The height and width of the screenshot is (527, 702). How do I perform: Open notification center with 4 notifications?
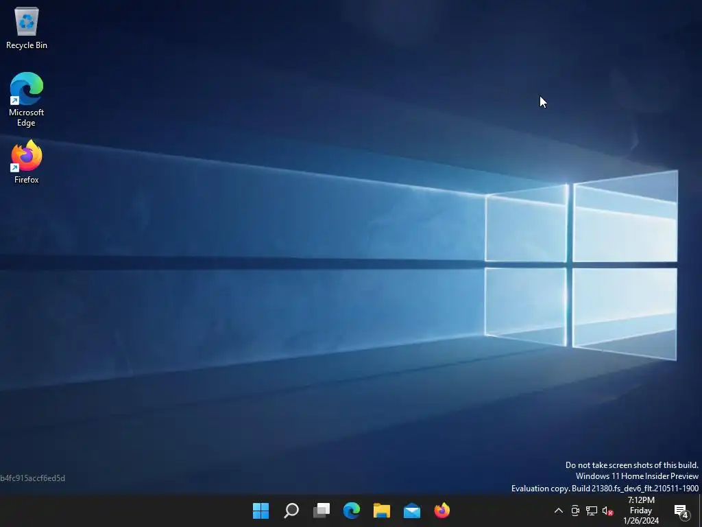tap(681, 511)
